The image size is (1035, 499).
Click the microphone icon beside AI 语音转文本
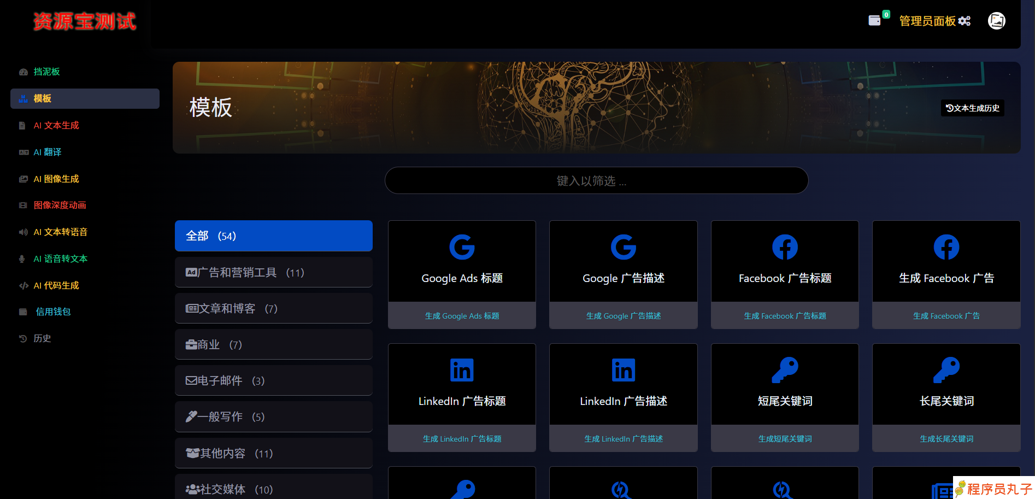coord(22,259)
